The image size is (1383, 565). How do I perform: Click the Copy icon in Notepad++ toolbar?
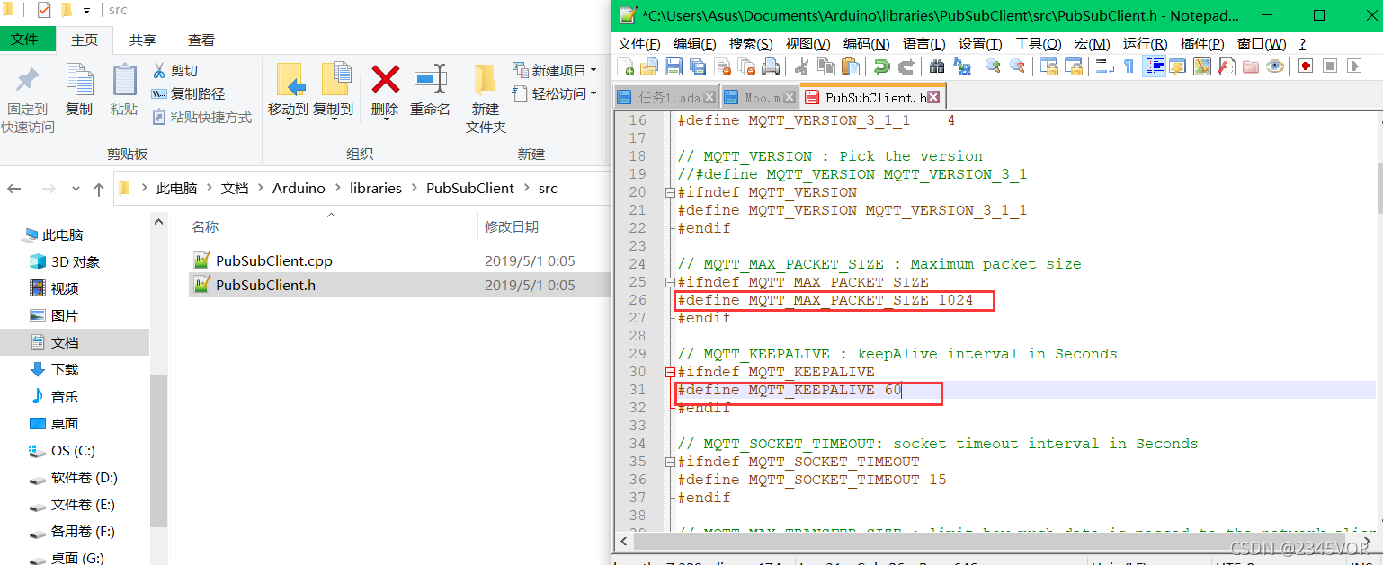coord(825,66)
